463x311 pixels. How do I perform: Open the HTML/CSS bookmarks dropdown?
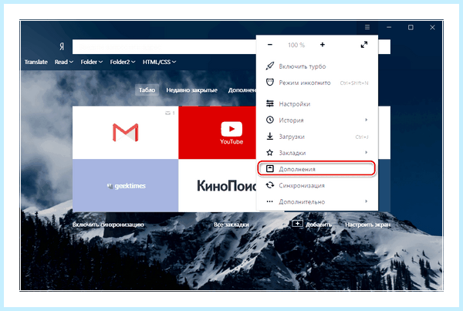tap(159, 62)
